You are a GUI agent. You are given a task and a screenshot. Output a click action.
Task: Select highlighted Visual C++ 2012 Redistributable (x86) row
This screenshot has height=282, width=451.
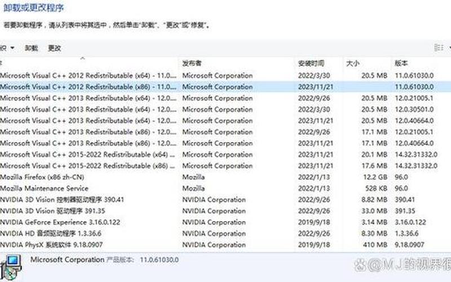coord(225,87)
